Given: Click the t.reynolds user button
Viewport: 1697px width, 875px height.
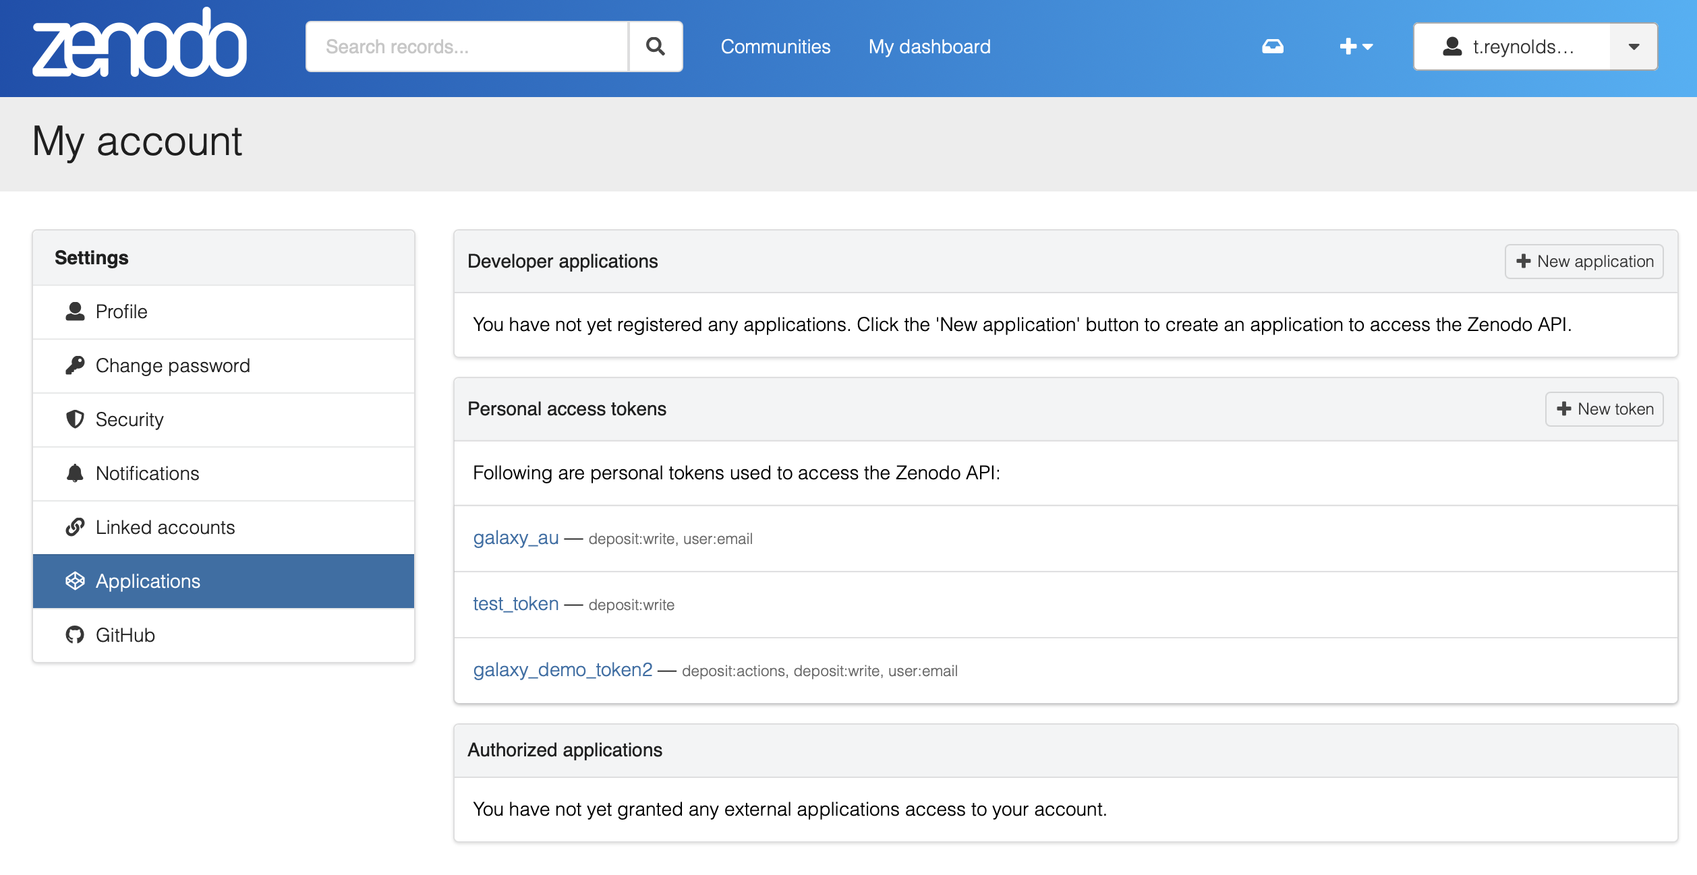Looking at the screenshot, I should point(1511,47).
